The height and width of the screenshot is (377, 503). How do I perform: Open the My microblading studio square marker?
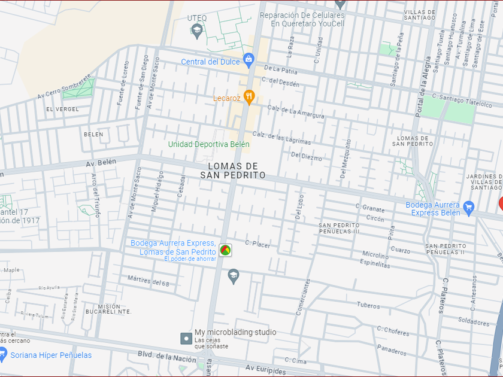(x=186, y=339)
